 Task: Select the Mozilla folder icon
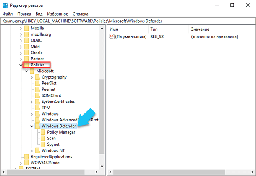coord(26,28)
